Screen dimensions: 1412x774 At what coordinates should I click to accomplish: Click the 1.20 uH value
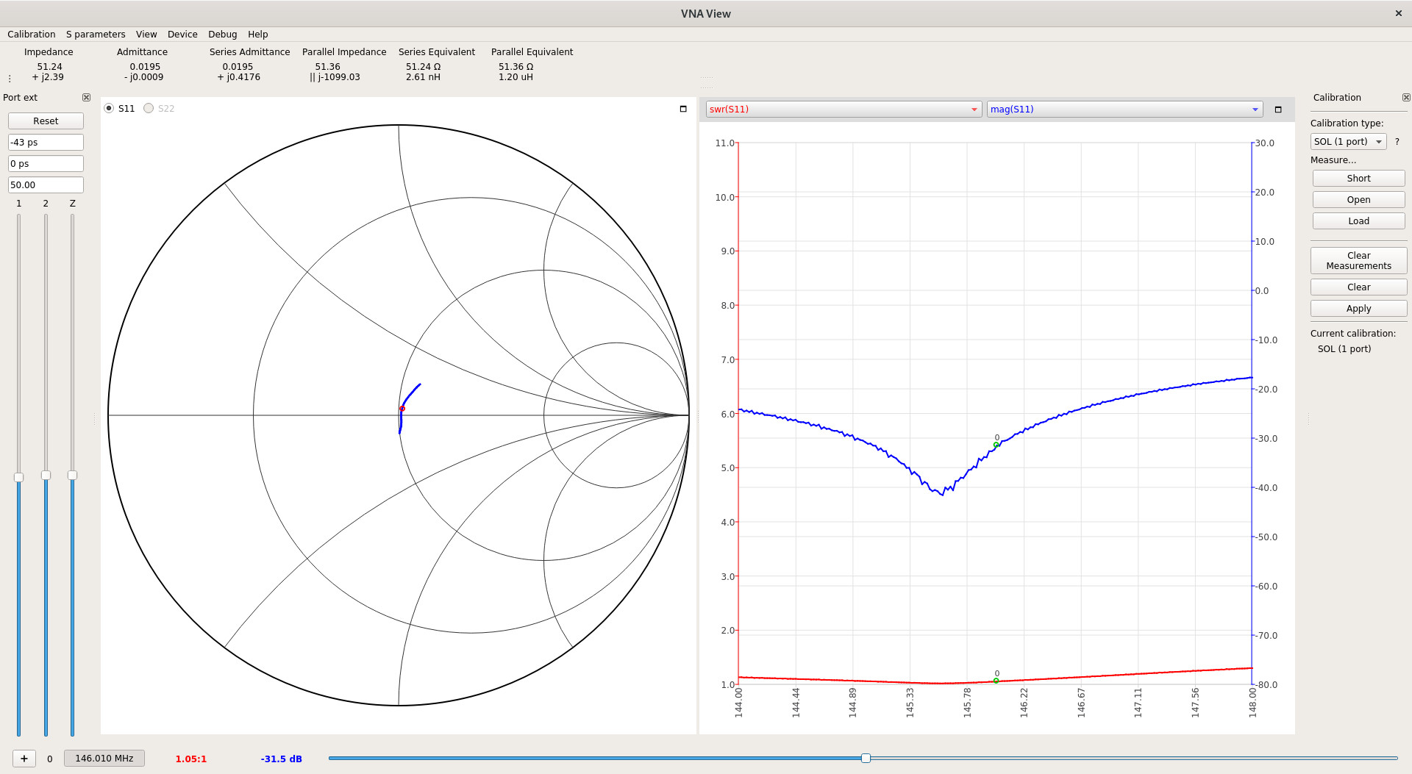click(x=516, y=77)
